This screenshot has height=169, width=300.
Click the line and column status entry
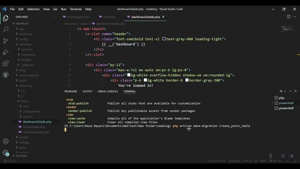pos(217,161)
